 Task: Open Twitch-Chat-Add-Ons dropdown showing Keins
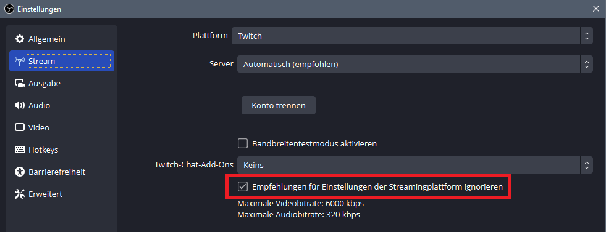(415, 166)
